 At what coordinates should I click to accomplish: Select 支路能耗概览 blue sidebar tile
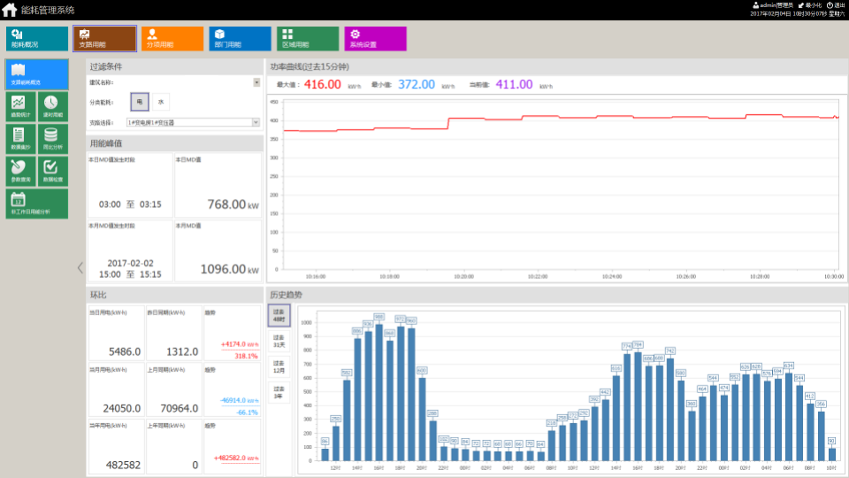(x=36, y=73)
